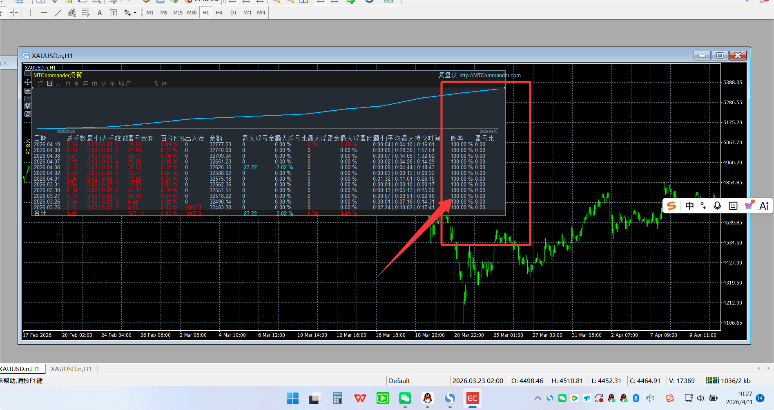This screenshot has height=410, width=774.
Task: Expand the system tray hidden icons chevron
Action: (x=538, y=398)
